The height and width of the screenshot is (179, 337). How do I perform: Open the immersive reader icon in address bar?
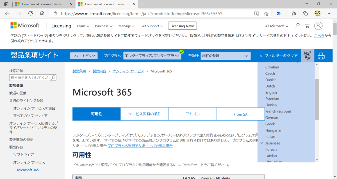(256, 13)
